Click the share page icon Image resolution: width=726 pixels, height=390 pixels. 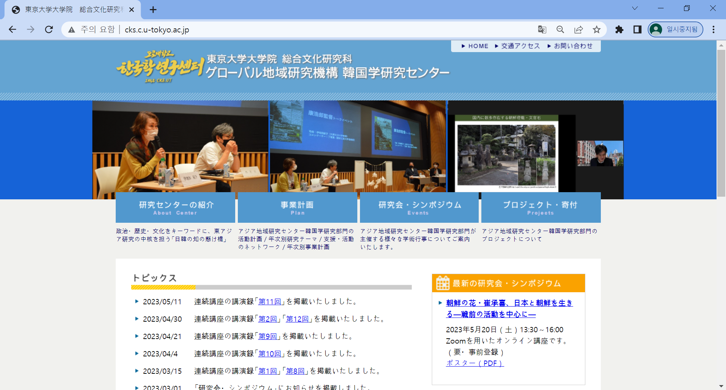pos(579,29)
